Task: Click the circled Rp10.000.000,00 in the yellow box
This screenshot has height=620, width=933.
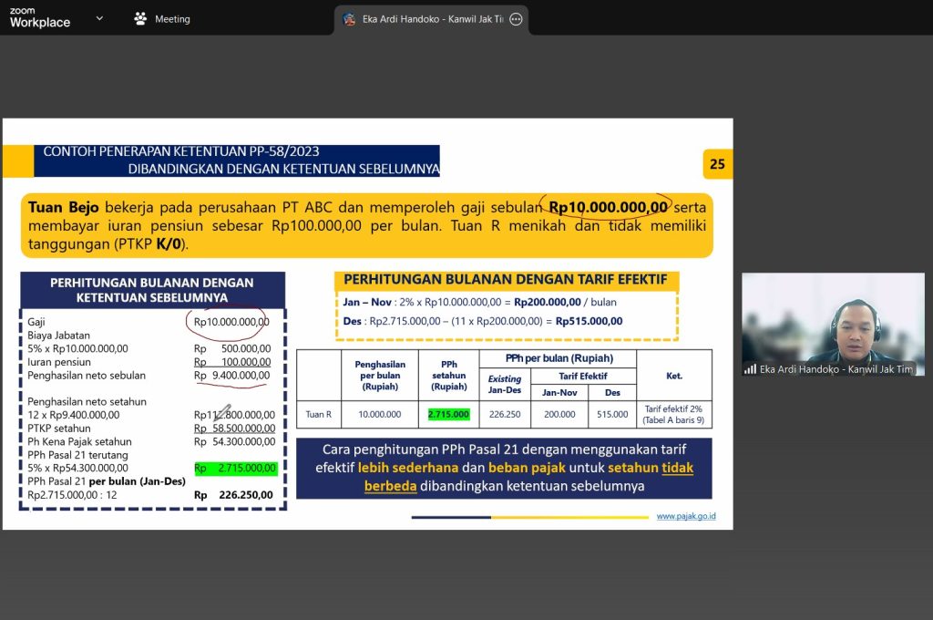Action: [x=608, y=207]
